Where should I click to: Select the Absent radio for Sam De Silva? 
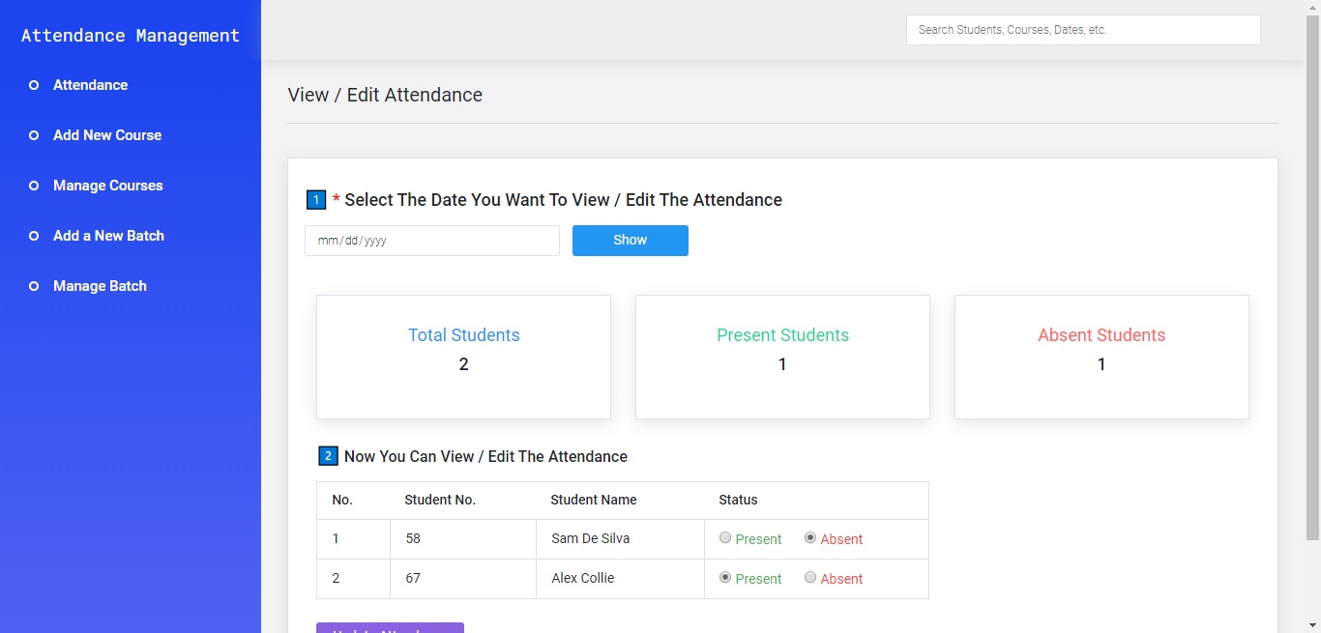click(x=810, y=538)
